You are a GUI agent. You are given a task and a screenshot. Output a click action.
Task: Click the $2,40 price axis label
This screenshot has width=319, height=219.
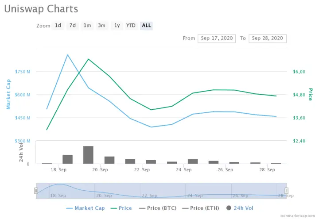tap(299, 141)
